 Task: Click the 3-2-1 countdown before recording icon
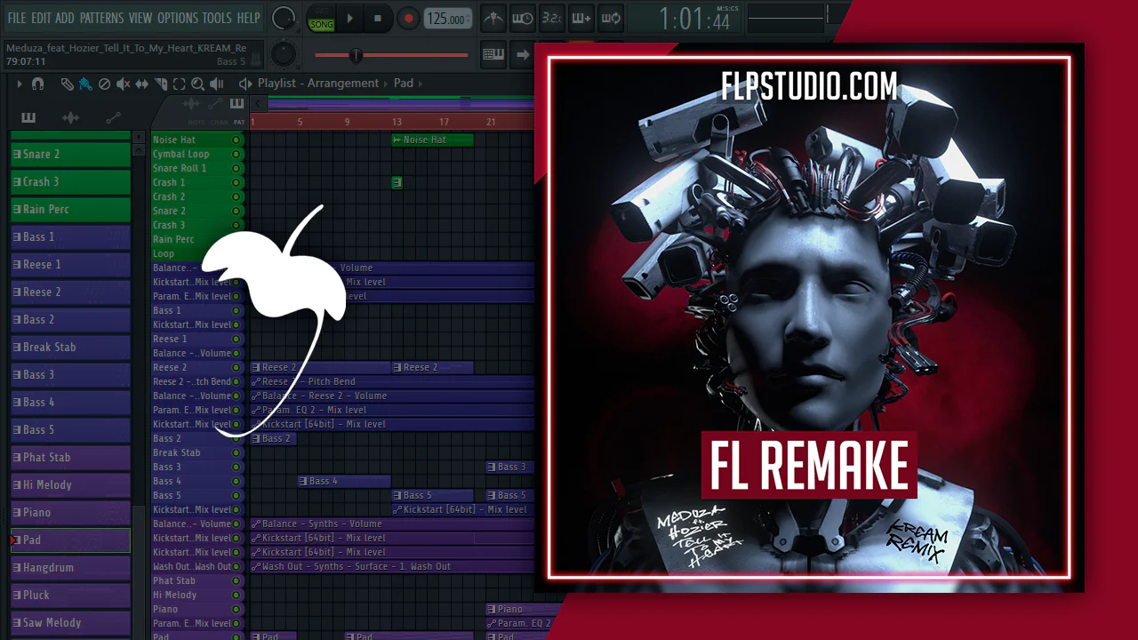coord(551,18)
